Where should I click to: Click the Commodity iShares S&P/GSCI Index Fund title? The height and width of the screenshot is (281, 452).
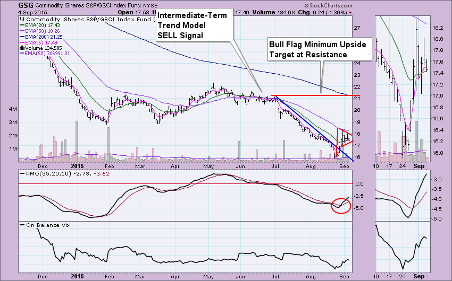[88, 5]
